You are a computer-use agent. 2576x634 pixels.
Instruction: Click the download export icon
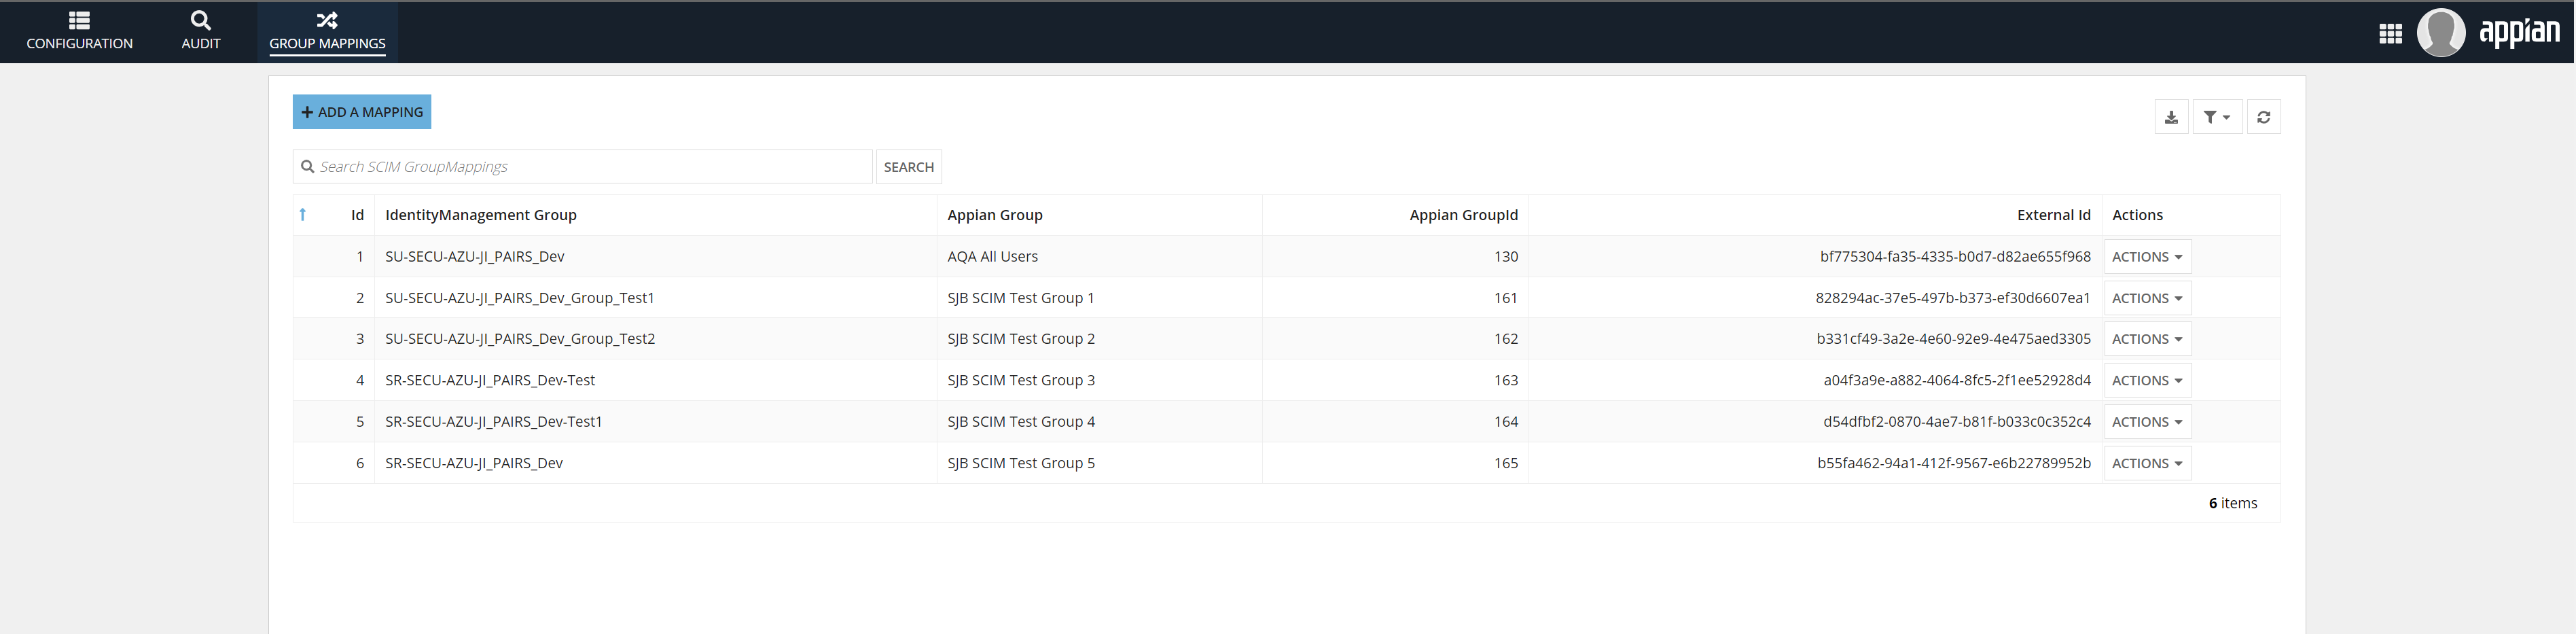[x=2171, y=117]
